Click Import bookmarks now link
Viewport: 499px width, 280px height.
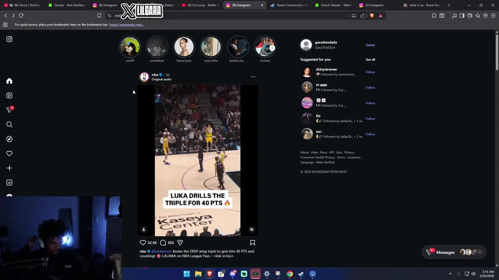pyautogui.click(x=126, y=24)
